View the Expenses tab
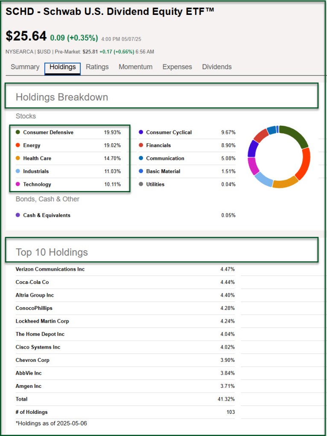This screenshot has width=327, height=436. click(177, 67)
